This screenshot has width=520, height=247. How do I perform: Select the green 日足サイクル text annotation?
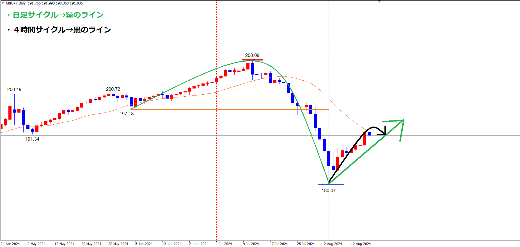(58, 15)
